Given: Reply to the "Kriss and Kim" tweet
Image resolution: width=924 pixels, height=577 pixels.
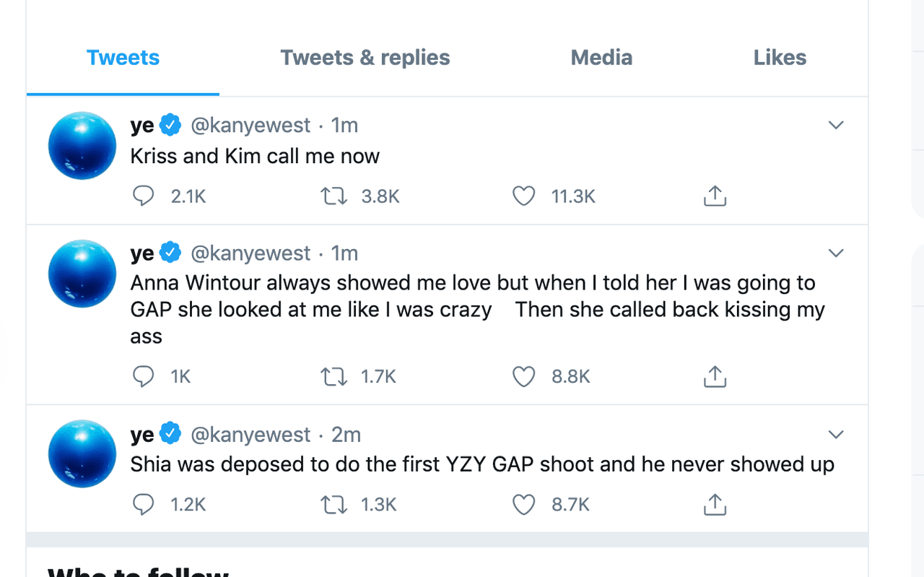Looking at the screenshot, I should coord(144,196).
